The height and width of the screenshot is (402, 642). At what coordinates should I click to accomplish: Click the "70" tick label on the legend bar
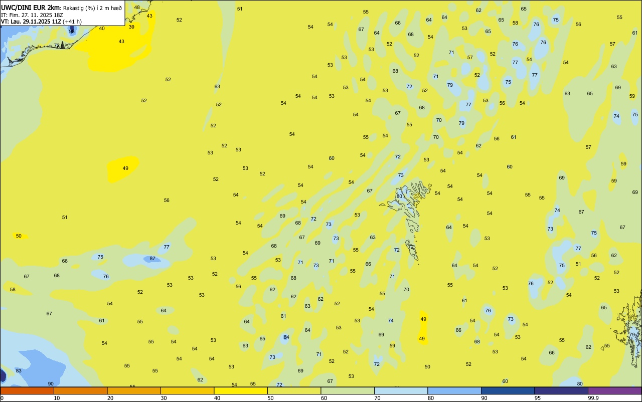click(x=377, y=398)
